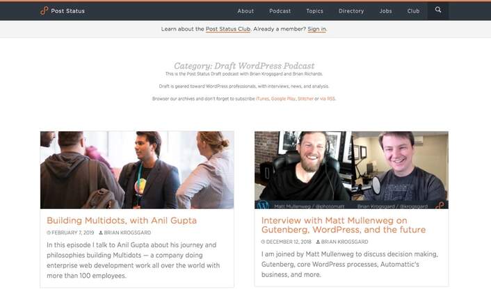Click the Category: Draft WordPress Podcast heading
This screenshot has width=491, height=300.
[x=244, y=66]
